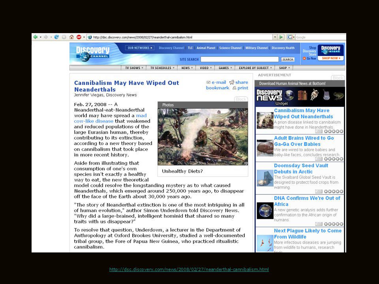Click the email icon under Adult Brains story
The image size is (379, 284).
pos(319,159)
